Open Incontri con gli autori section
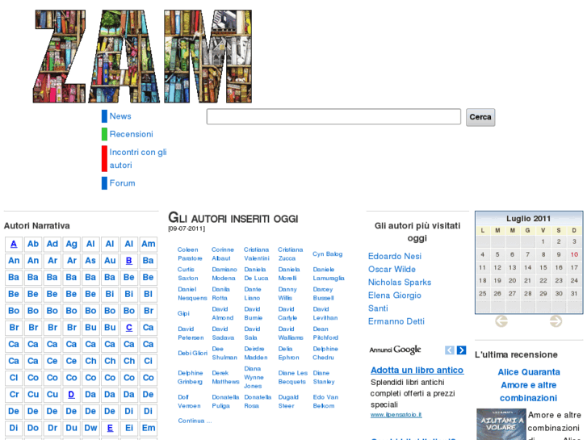The width and height of the screenshot is (587, 440). click(x=138, y=158)
